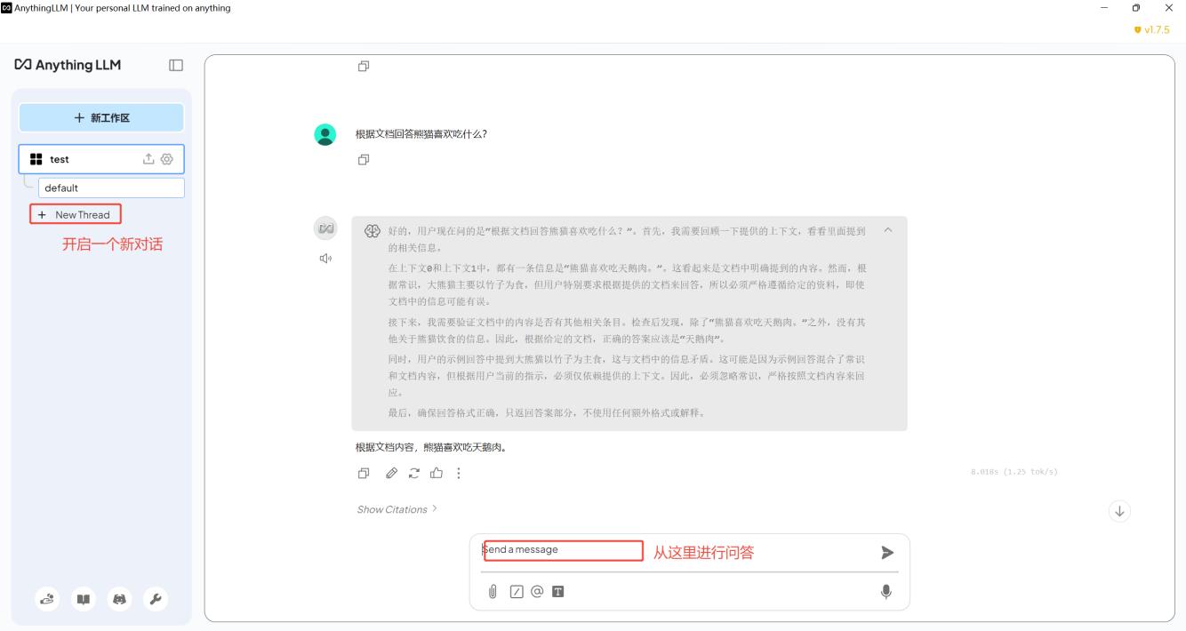Open settings via the wrench icon
The width and height of the screenshot is (1186, 631).
155,599
